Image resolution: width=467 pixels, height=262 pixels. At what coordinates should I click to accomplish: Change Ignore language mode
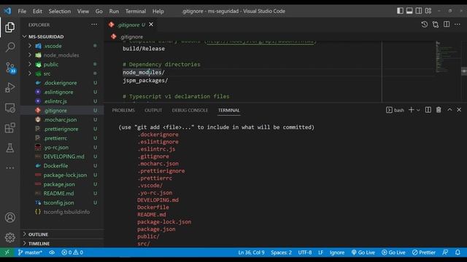(x=337, y=253)
